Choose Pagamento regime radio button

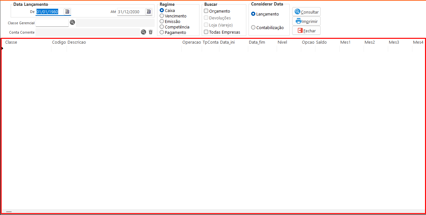pos(162,32)
